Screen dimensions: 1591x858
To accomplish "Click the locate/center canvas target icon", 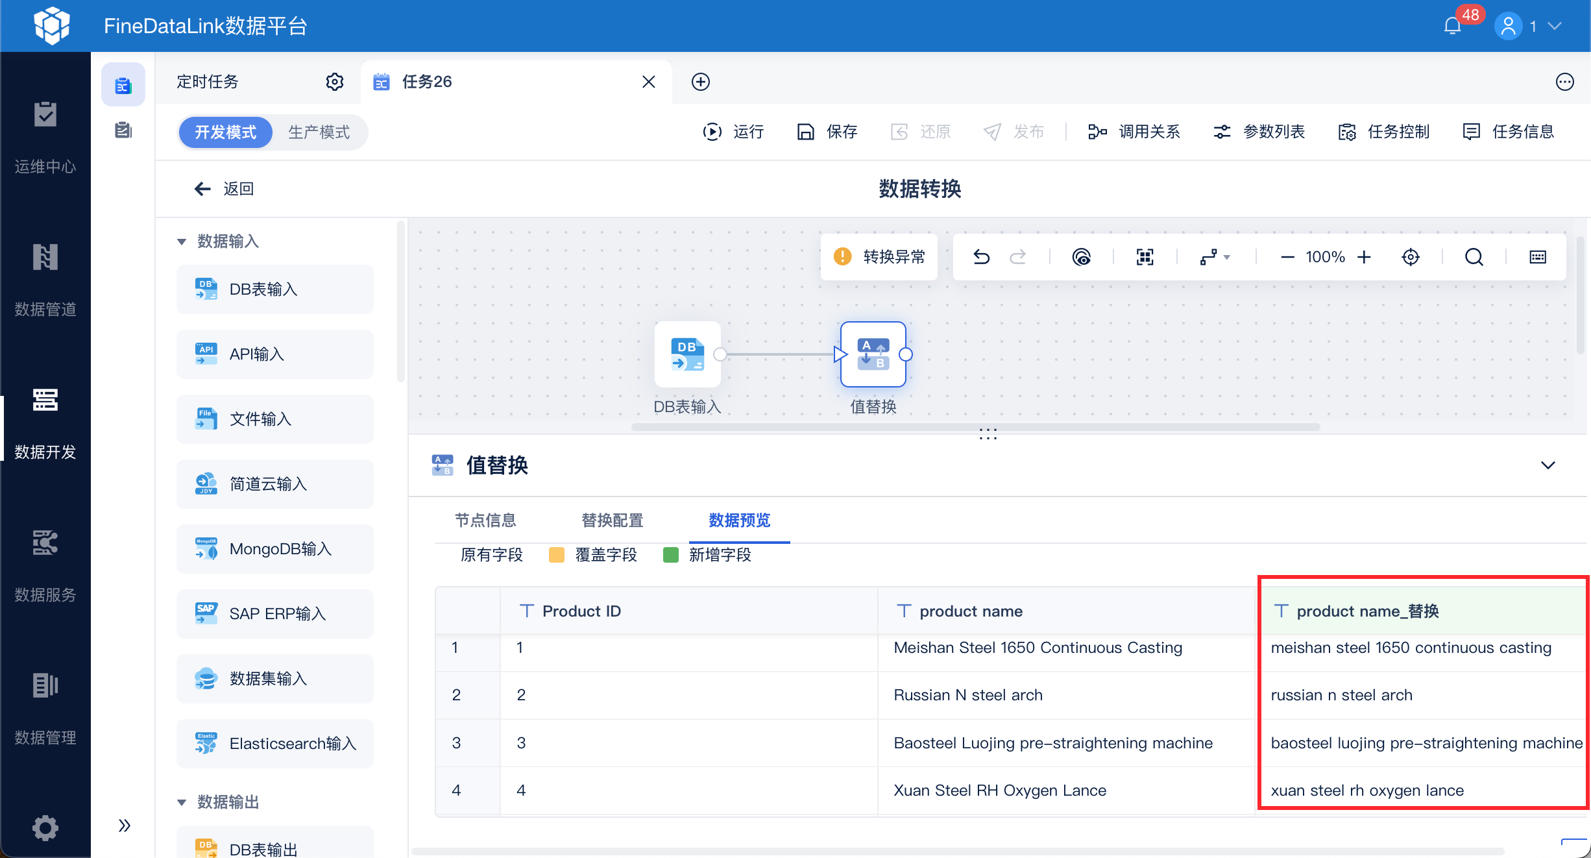I will point(1410,257).
